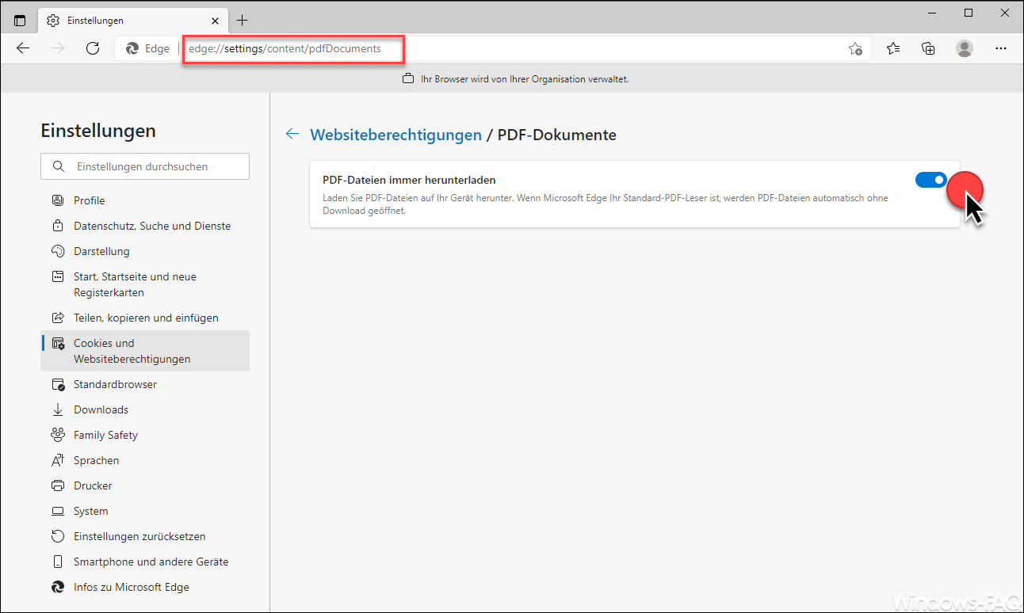This screenshot has height=613, width=1024.
Task: Click the phone icon for Smartphone entry
Action: (x=58, y=562)
